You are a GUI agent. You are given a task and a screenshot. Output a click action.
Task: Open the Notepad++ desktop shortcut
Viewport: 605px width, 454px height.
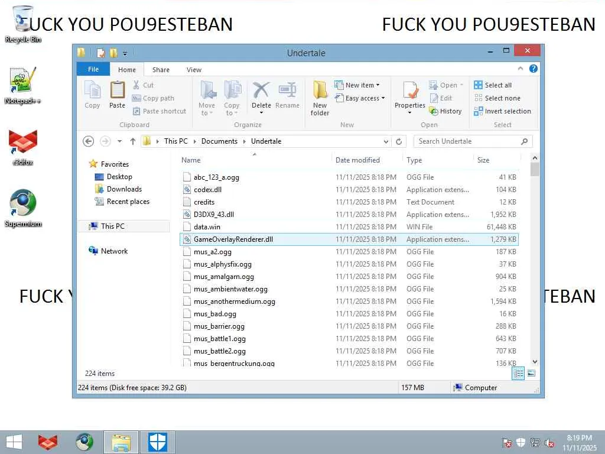(x=22, y=86)
